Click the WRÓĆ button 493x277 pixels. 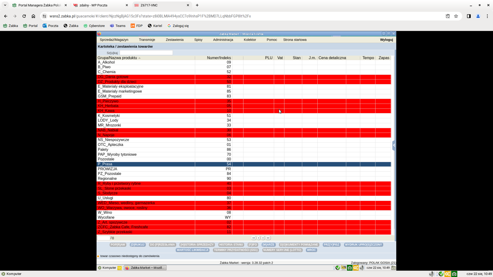(311, 250)
